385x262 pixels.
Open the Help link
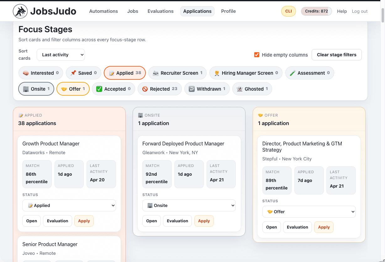(x=342, y=11)
